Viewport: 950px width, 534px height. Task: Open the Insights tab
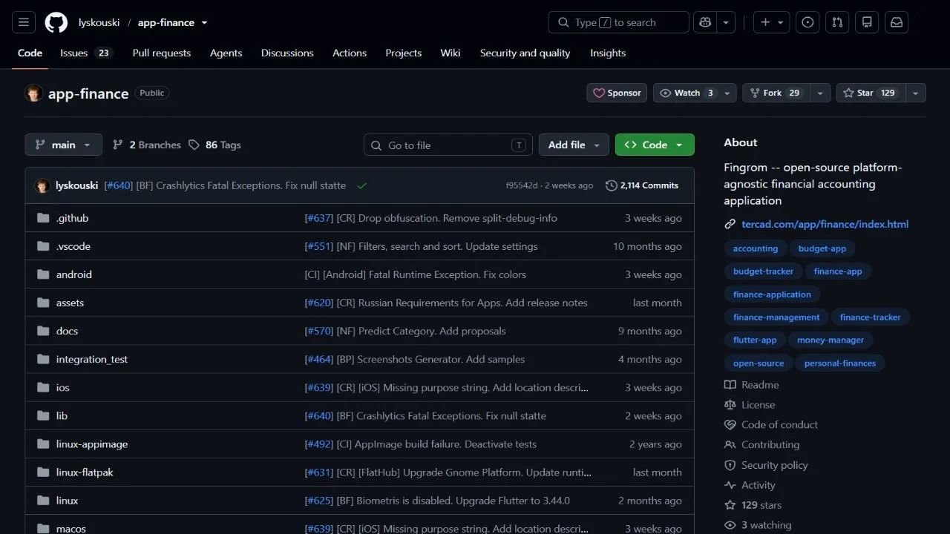coord(608,53)
